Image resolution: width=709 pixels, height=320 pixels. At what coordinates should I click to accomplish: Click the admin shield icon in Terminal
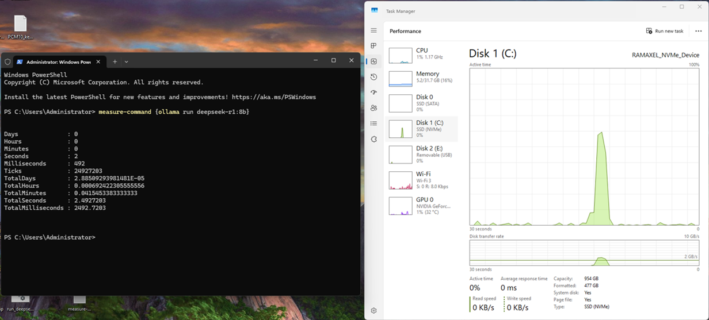coord(8,61)
